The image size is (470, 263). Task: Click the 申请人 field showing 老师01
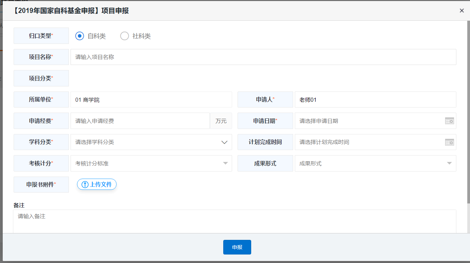pyautogui.click(x=375, y=100)
